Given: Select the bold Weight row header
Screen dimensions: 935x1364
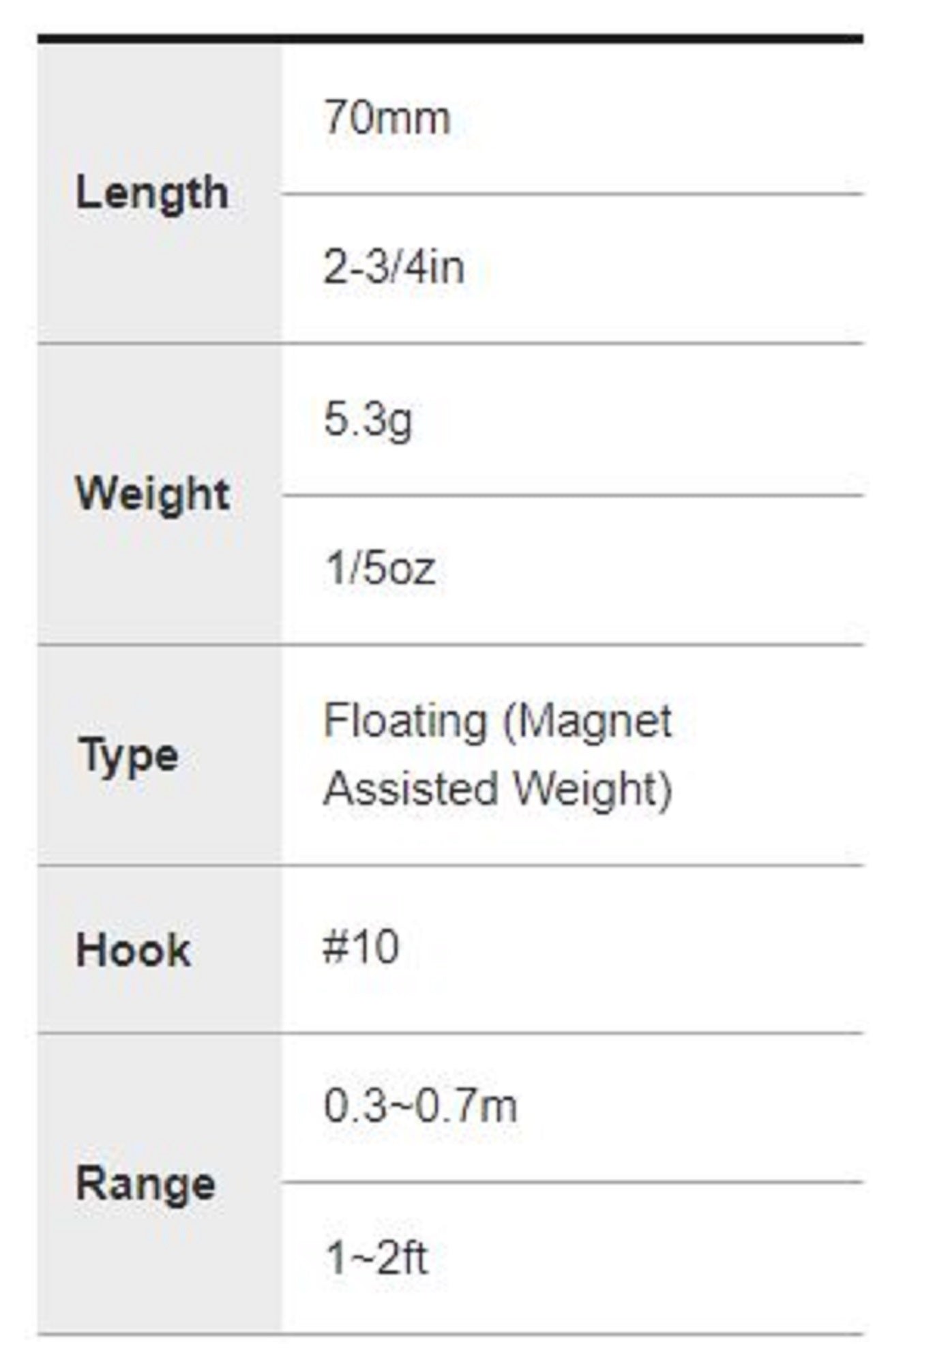Looking at the screenshot, I should pos(153,494).
